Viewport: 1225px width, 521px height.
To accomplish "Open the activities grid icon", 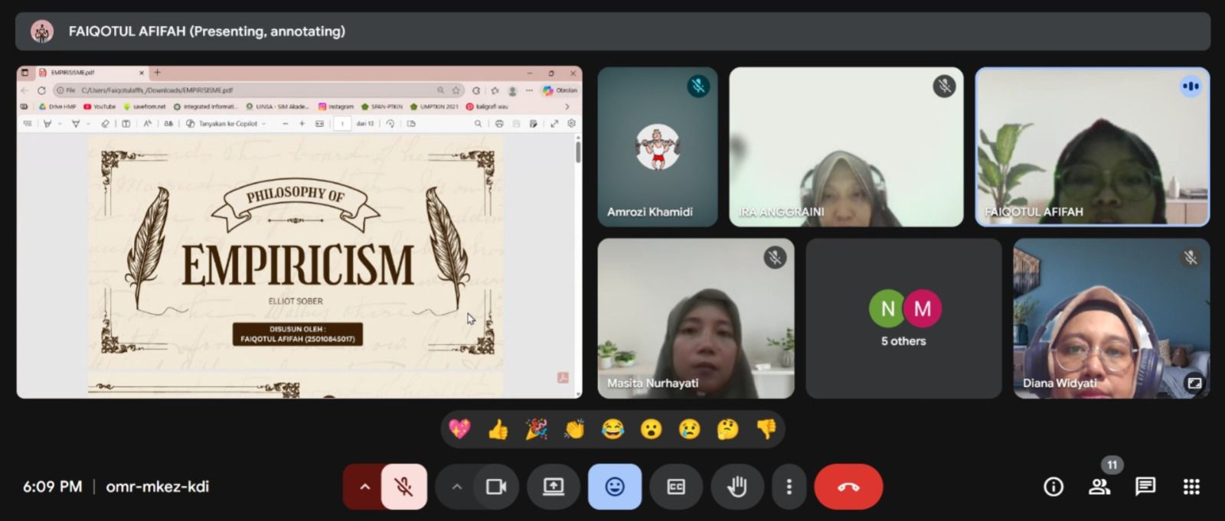I will 1191,487.
